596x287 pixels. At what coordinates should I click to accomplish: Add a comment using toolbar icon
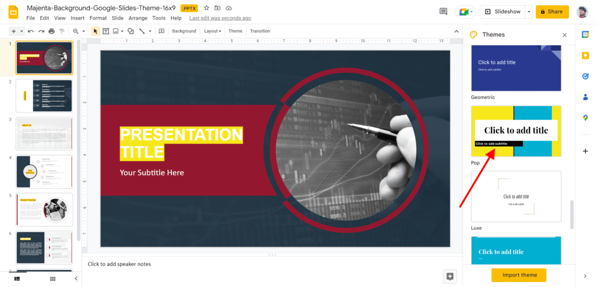coord(162,31)
